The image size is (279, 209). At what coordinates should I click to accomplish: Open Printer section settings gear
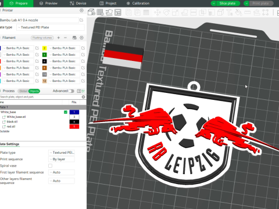[81, 10]
